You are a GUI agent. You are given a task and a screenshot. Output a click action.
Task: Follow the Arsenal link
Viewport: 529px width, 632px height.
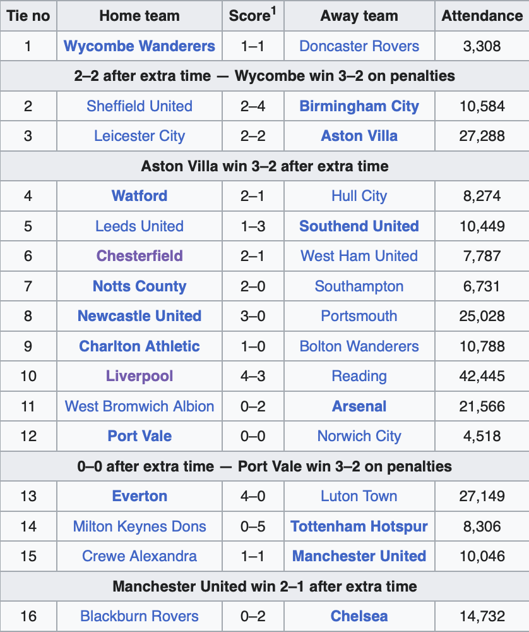359,406
